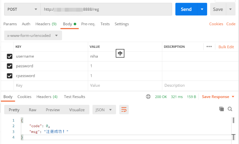Click the KEY column header
239x144 pixels.
(18, 47)
